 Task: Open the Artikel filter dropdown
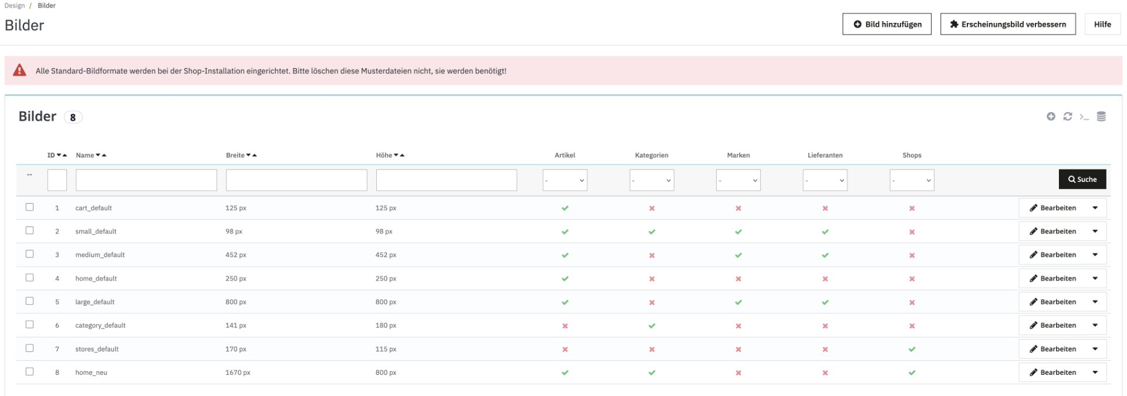pyautogui.click(x=565, y=180)
